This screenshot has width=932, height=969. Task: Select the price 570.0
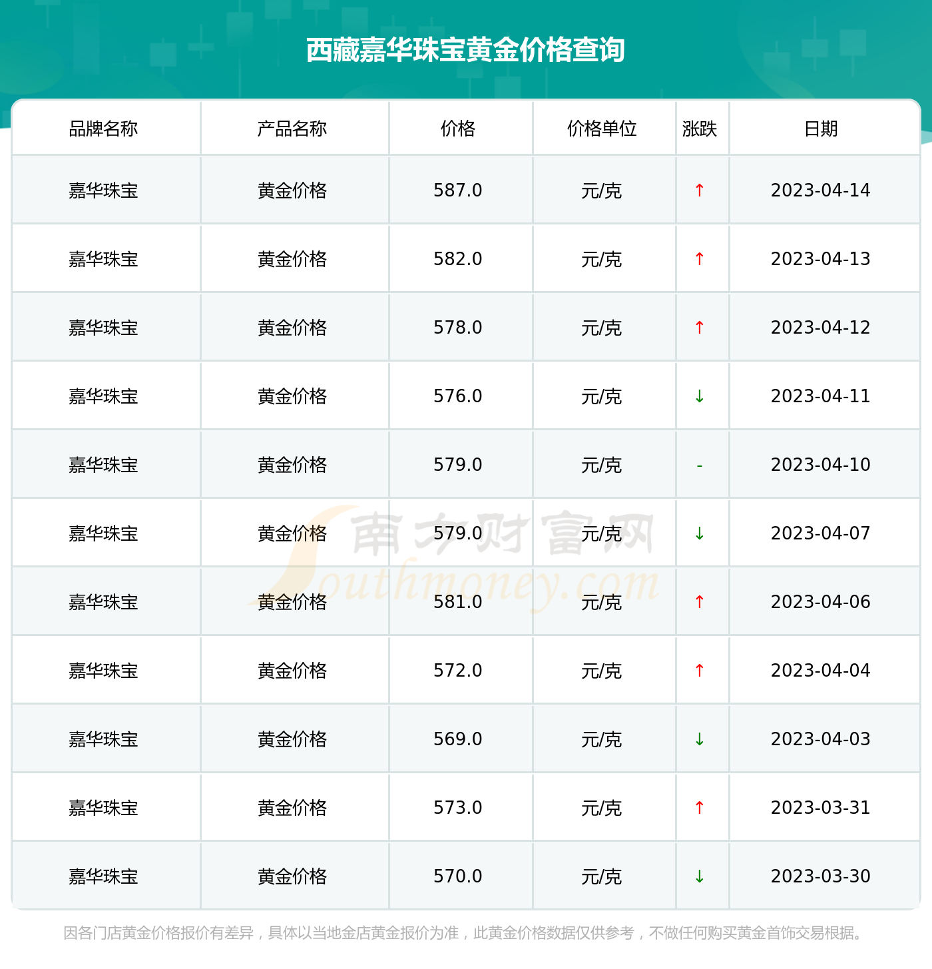[x=458, y=876]
